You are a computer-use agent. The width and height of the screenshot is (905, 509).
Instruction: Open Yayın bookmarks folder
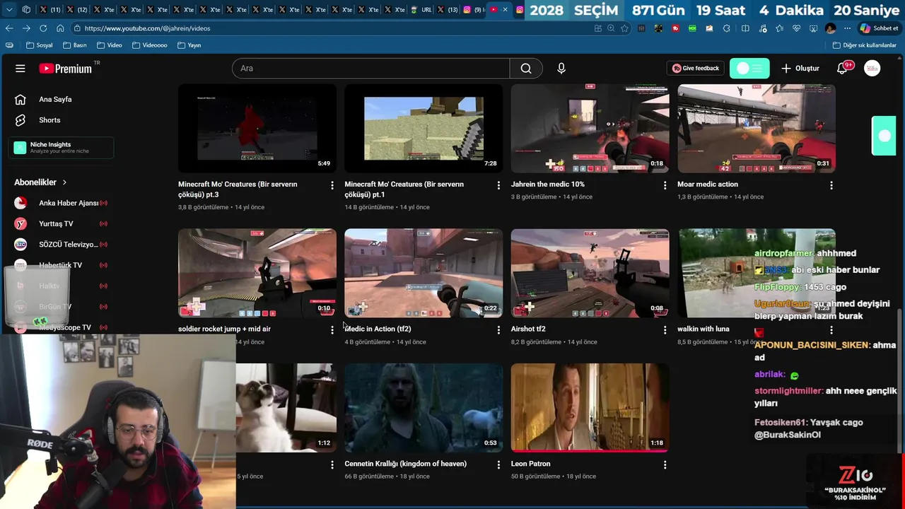[x=189, y=45]
